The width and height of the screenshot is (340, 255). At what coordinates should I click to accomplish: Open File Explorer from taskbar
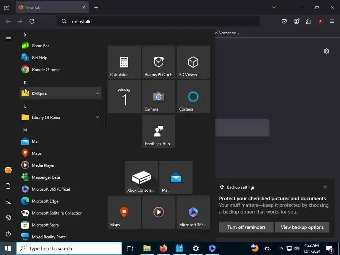pyautogui.click(x=147, y=248)
